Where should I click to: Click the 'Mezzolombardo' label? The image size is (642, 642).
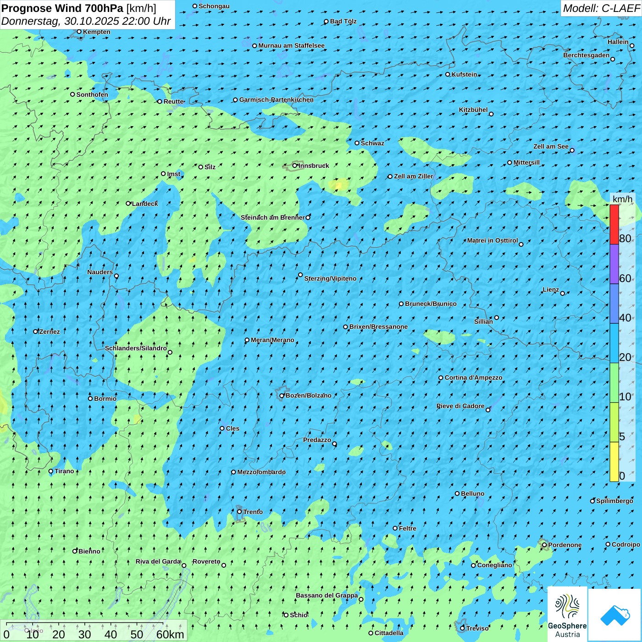(x=261, y=472)
